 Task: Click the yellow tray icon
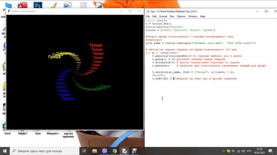click(x=229, y=151)
